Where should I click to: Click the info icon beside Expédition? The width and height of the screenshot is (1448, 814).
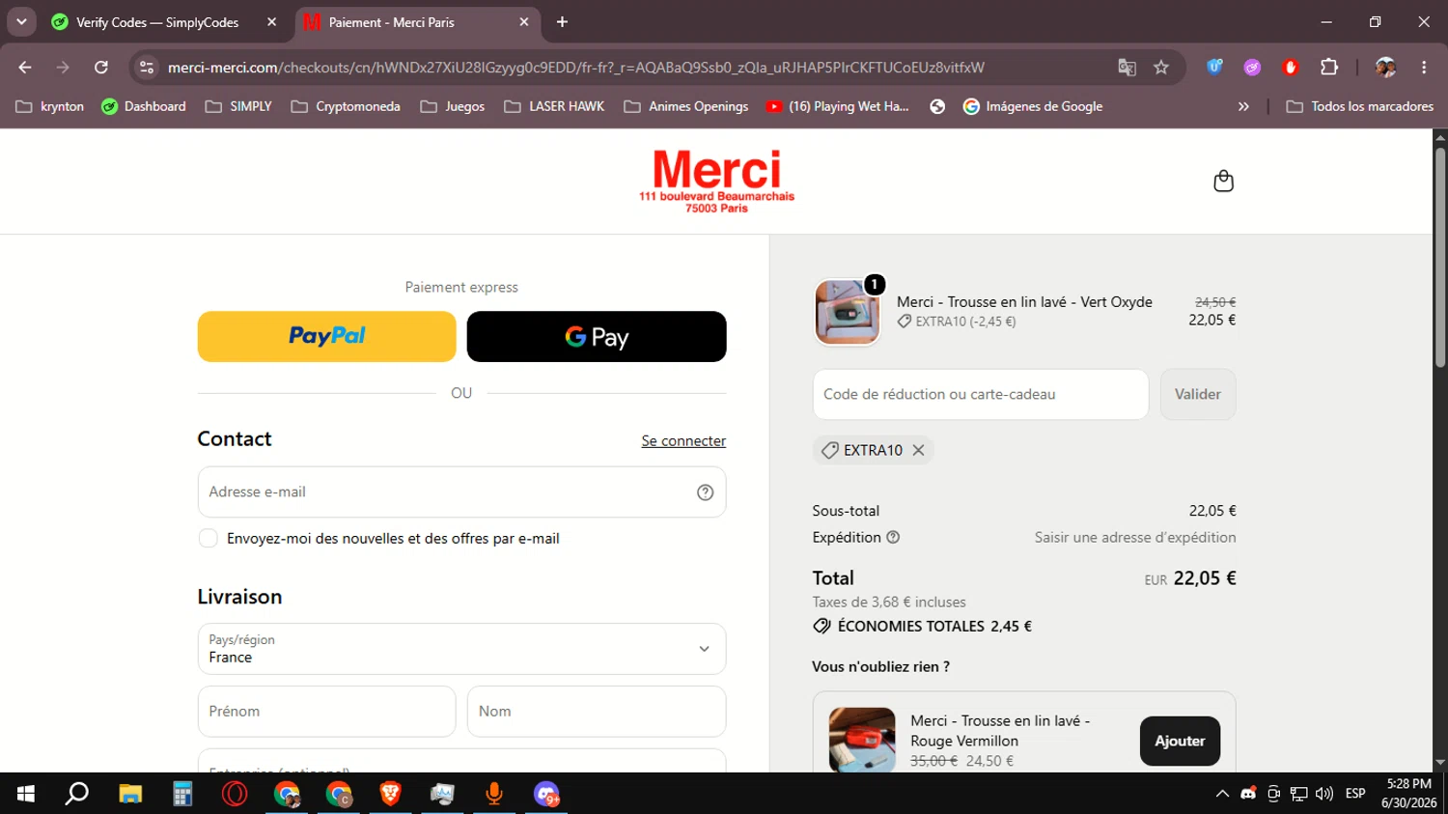click(893, 538)
